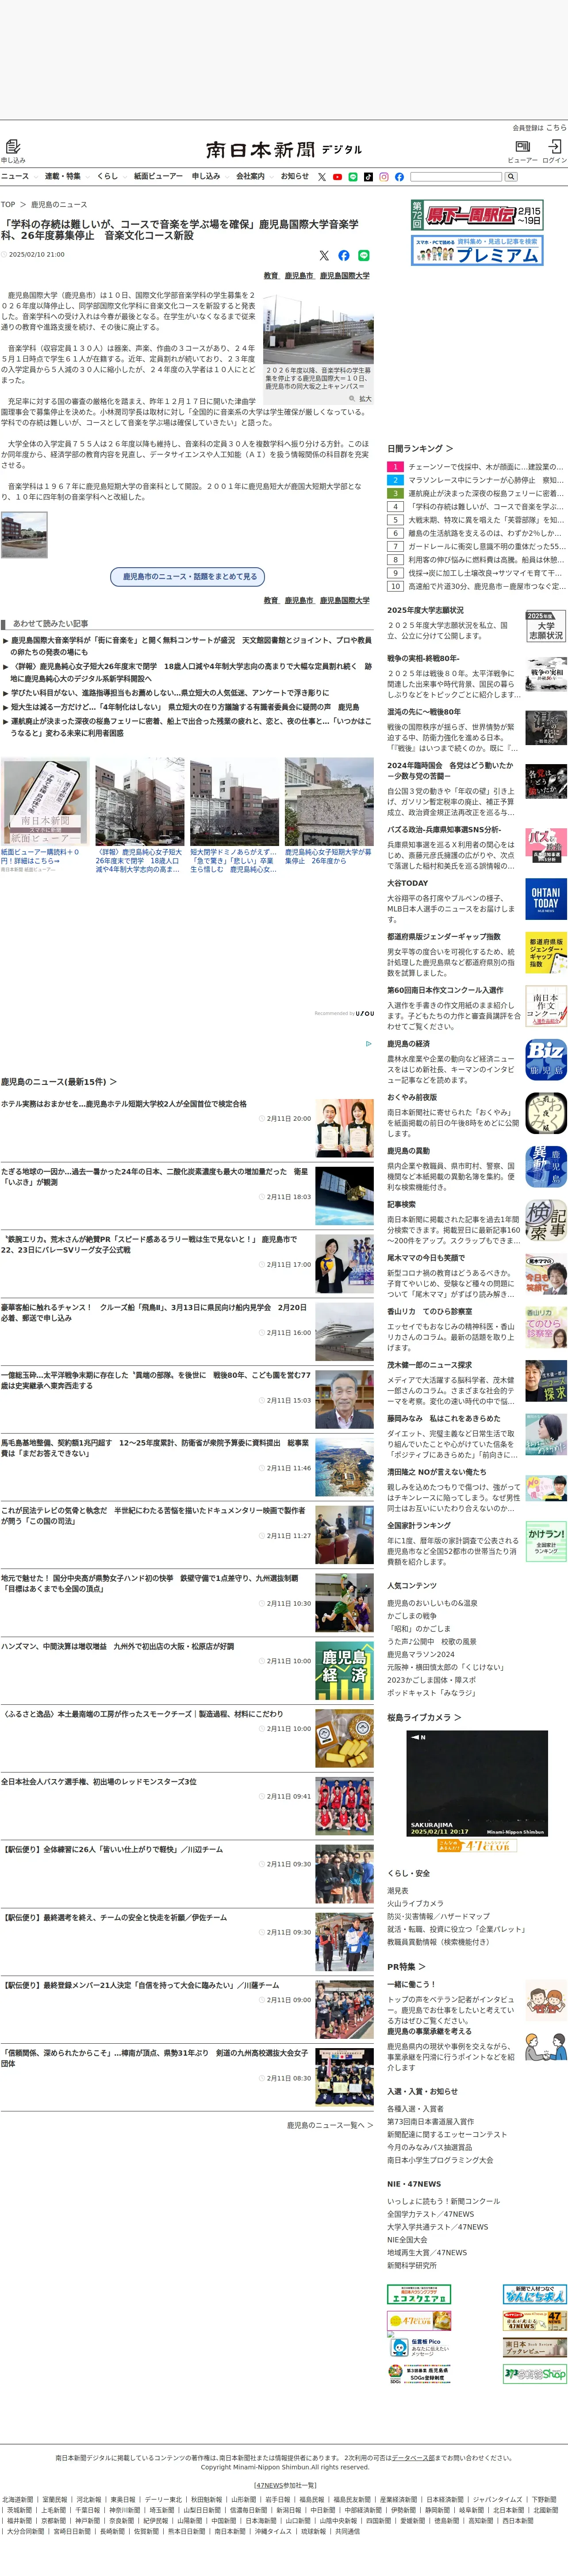Open 南日本小学生プログラミング大会 link
This screenshot has height=2576, width=568.
440,2159
